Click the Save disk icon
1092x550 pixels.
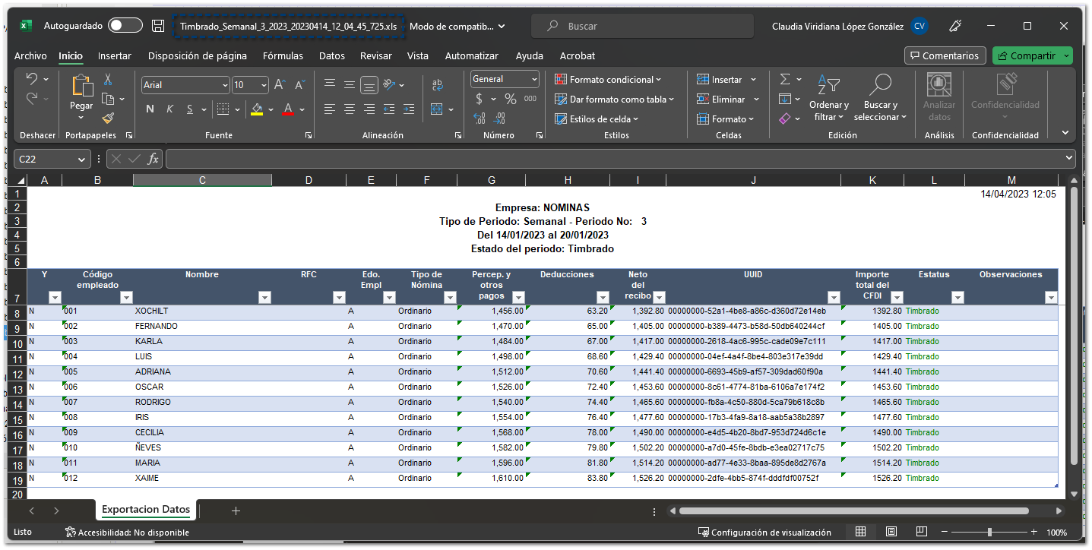tap(158, 26)
